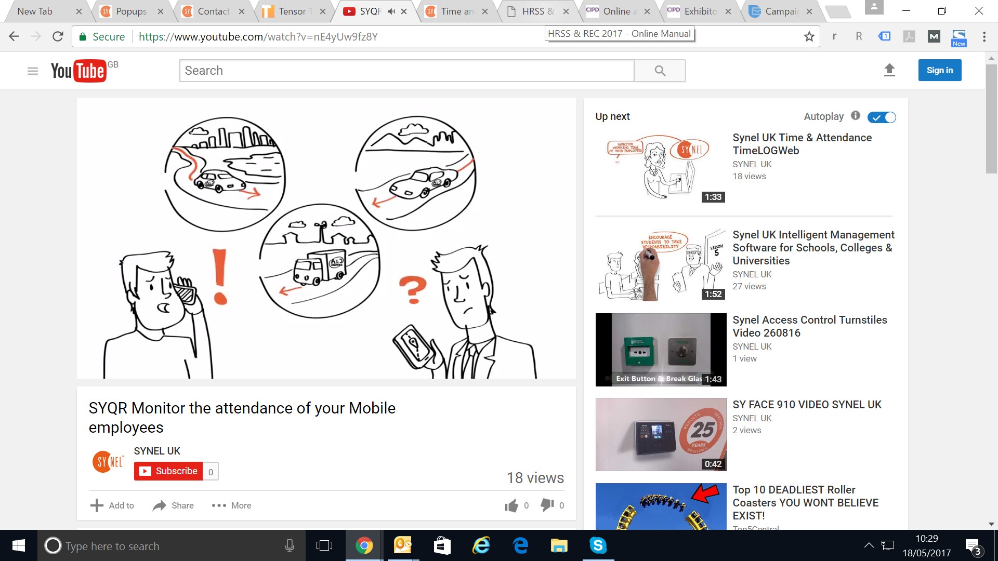This screenshot has height=561, width=998.
Task: Toggle the Autoplay switch off
Action: [x=882, y=117]
